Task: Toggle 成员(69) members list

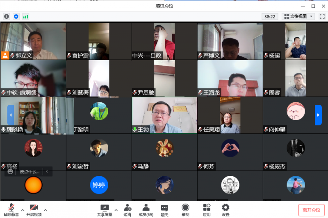Action: pyautogui.click(x=146, y=210)
